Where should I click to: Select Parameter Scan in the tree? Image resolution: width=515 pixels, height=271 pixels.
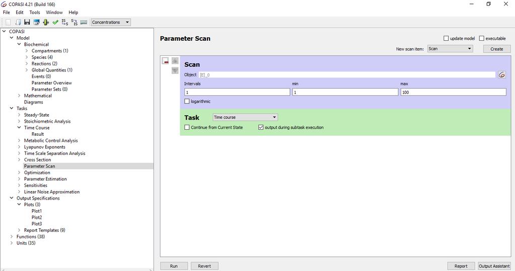pyautogui.click(x=39, y=166)
